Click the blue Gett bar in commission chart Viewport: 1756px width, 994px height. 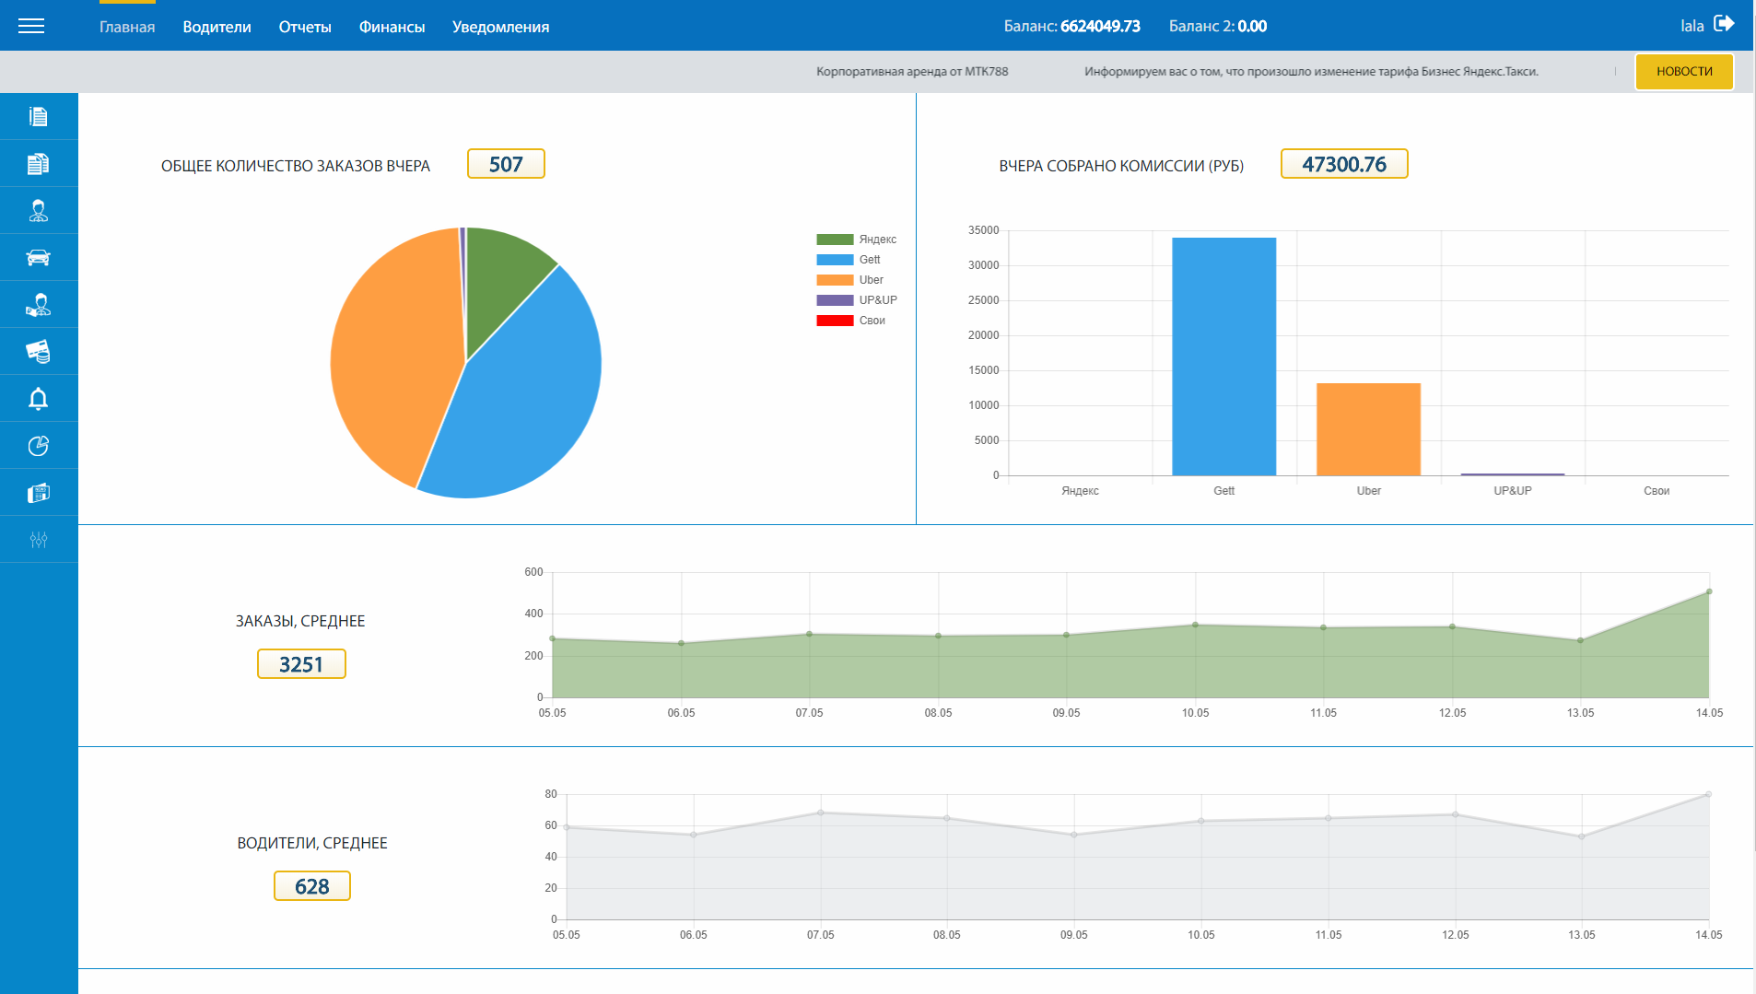tap(1223, 357)
